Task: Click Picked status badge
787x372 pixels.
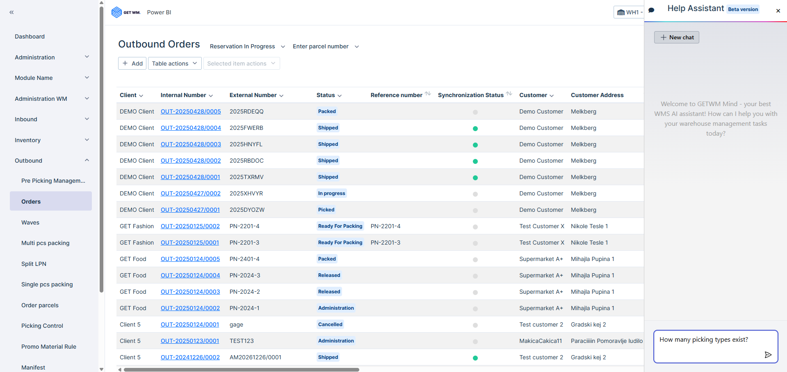Action: [326, 210]
